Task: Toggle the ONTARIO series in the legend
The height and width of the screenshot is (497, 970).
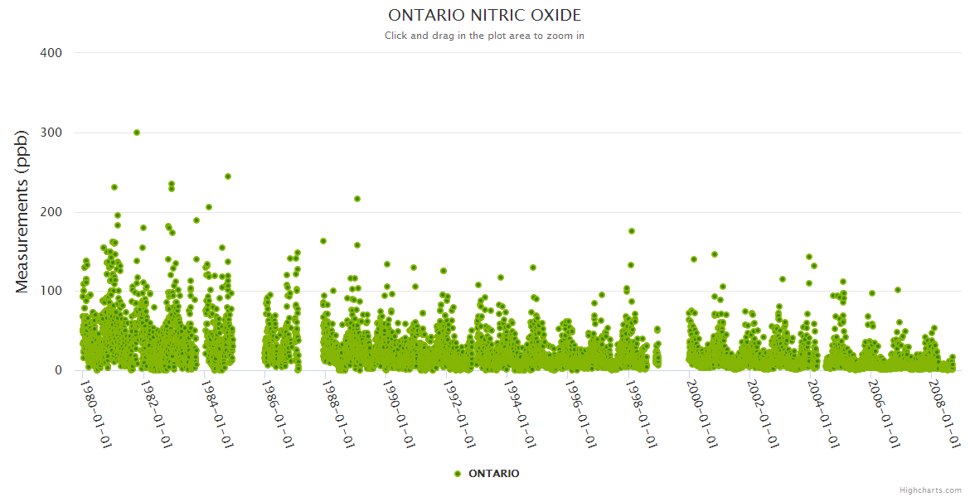Action: coord(493,474)
